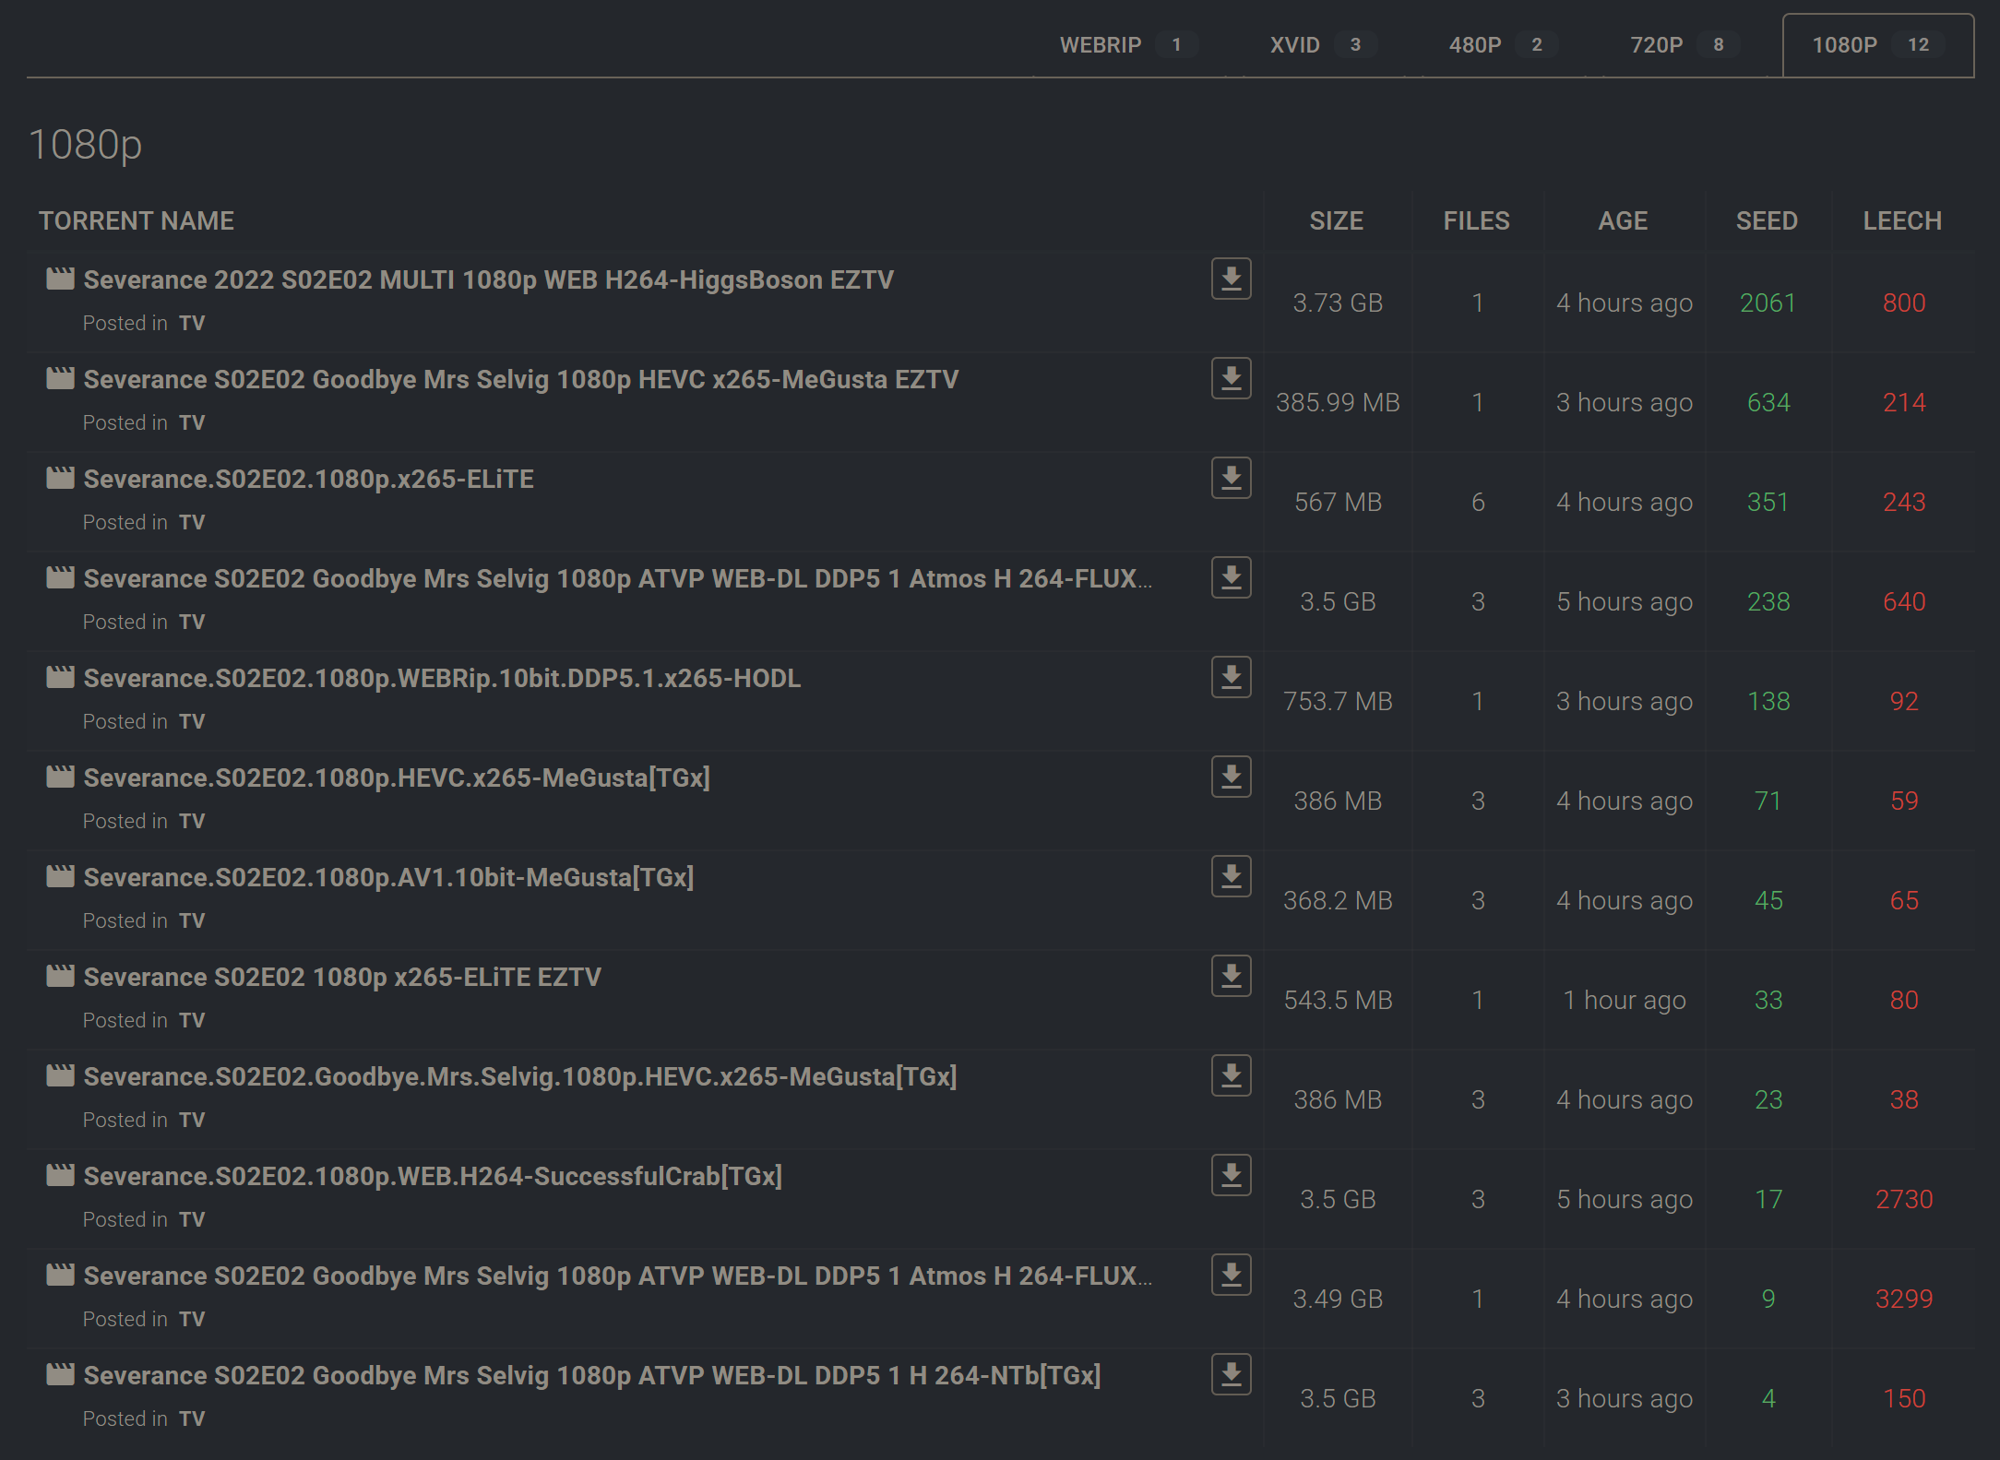Open the H 264-NTb[TGx] torrent link
2000x1460 pixels.
(x=592, y=1375)
